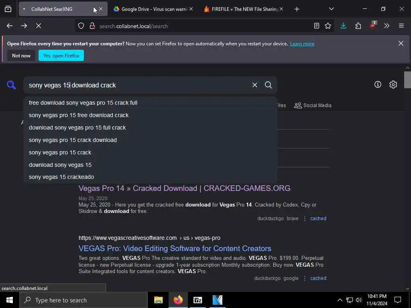Go forward to the next page
The width and height of the screenshot is (411, 308).
(24, 26)
